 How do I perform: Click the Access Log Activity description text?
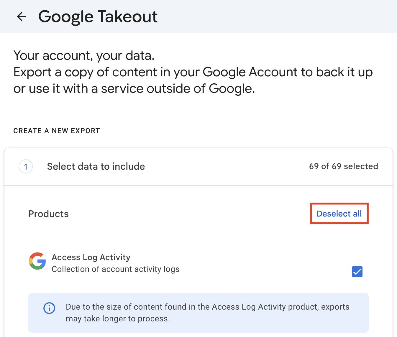[116, 269]
